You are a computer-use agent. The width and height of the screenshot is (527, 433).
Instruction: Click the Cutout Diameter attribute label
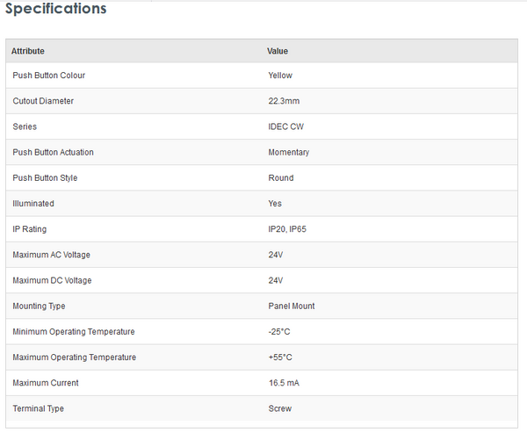pos(43,101)
